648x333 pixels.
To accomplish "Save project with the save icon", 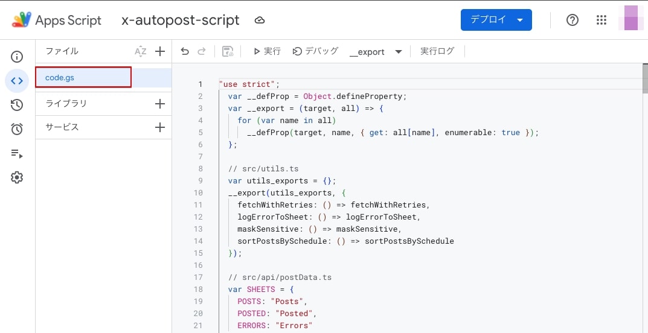I will [x=228, y=52].
